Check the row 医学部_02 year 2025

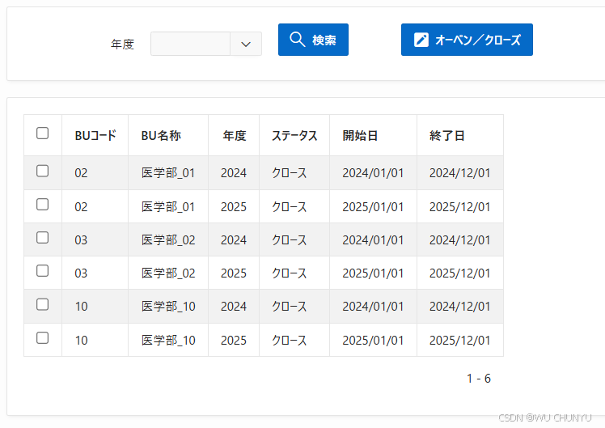(x=42, y=271)
